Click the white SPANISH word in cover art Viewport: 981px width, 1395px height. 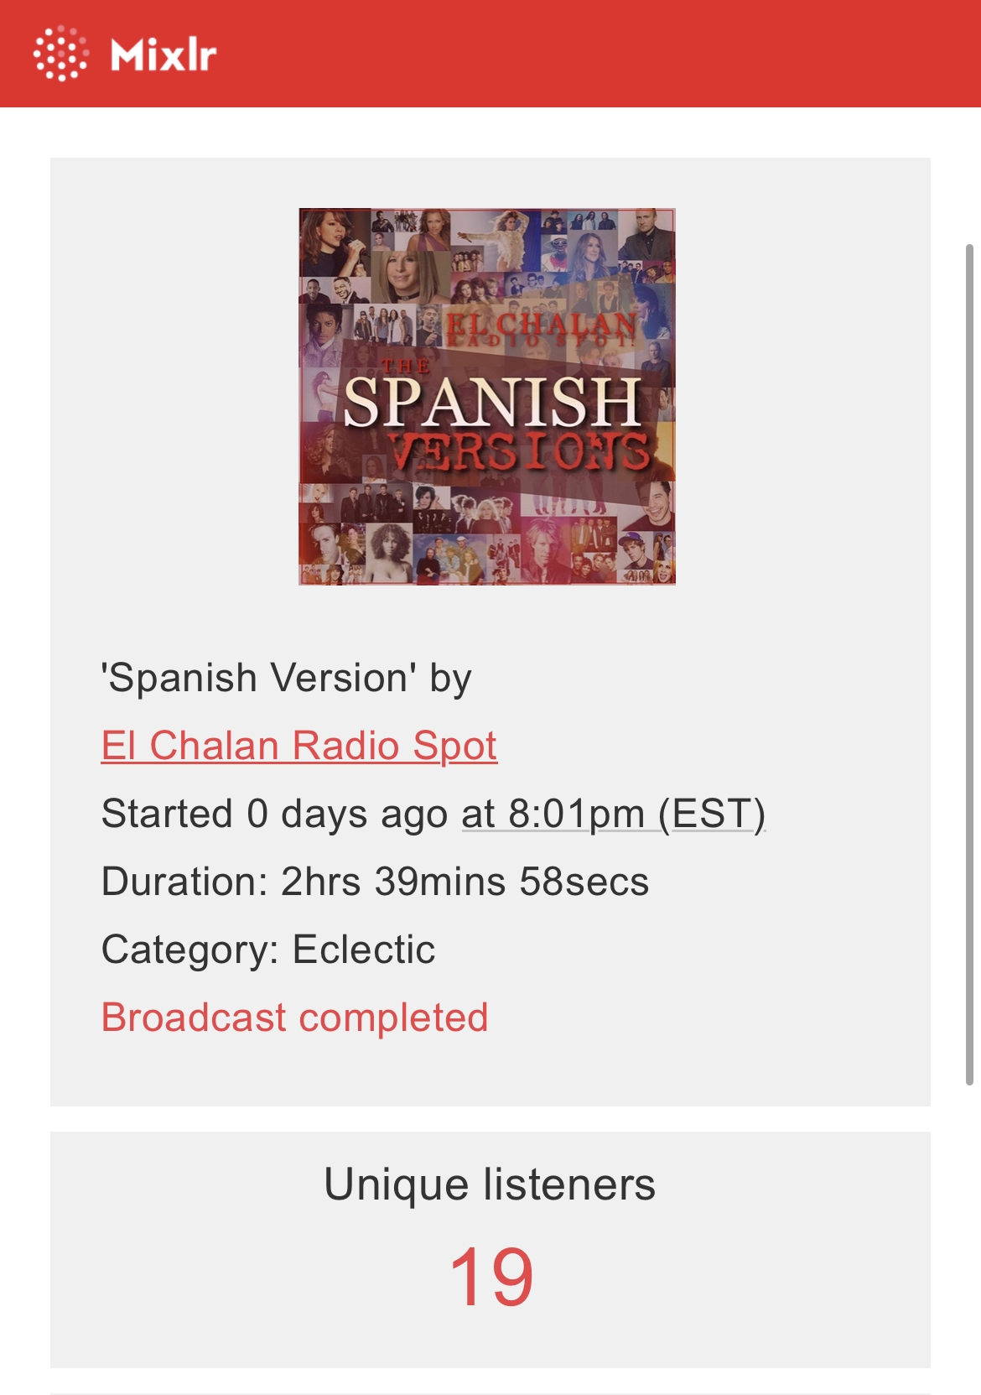click(492, 402)
